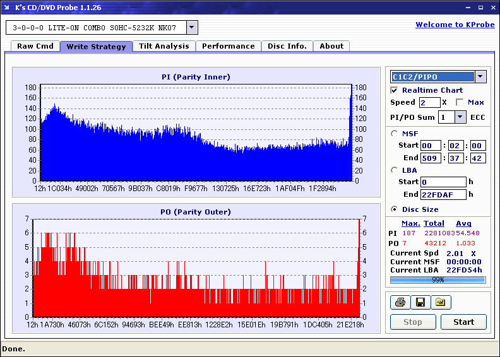Toggle the Realtime Chart checkbox

(x=395, y=90)
